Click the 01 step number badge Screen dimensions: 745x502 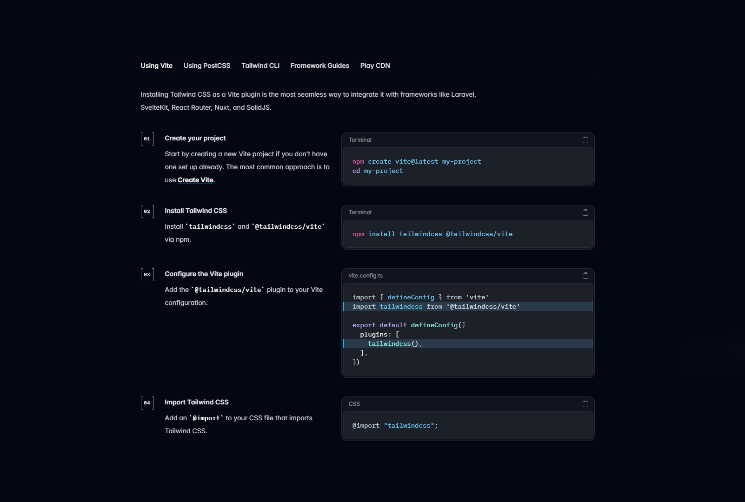[147, 139]
